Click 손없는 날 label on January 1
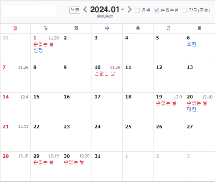The height and width of the screenshot is (183, 216). pos(43,44)
